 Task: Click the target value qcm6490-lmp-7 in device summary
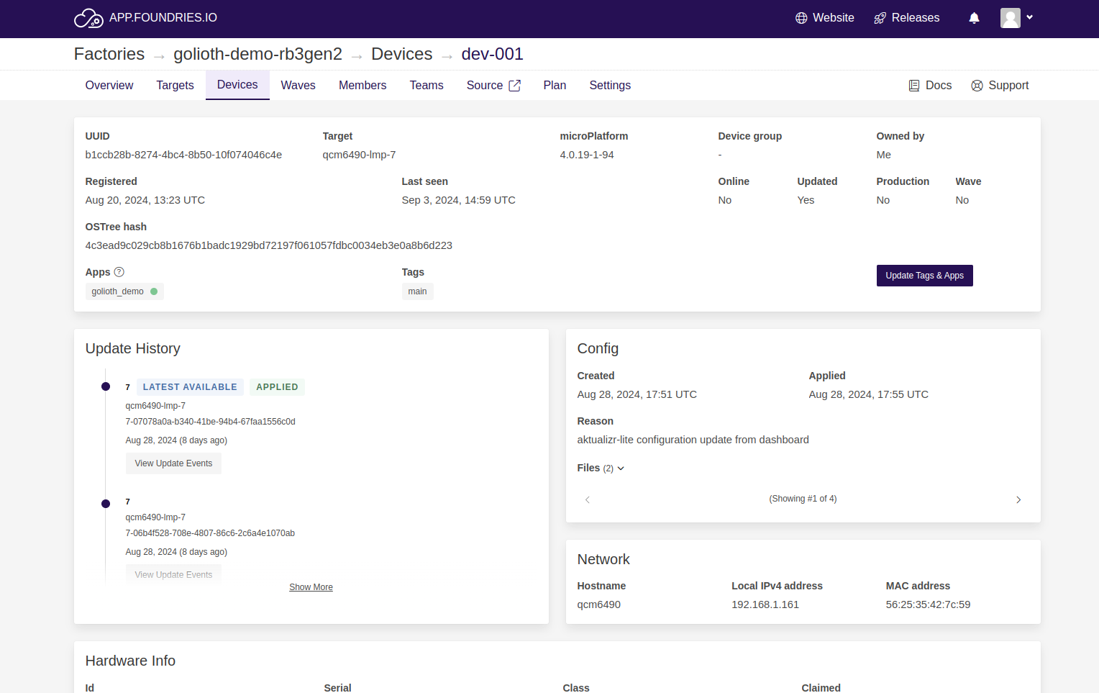(359, 155)
